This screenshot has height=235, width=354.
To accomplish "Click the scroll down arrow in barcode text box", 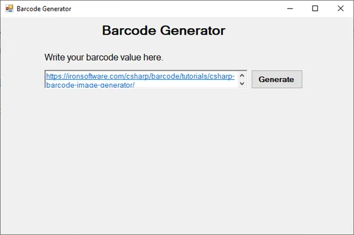I will click(x=242, y=83).
